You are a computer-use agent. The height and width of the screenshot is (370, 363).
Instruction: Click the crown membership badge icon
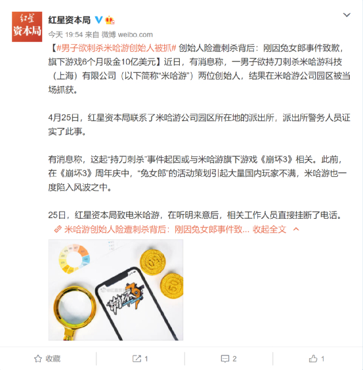coord(110,20)
